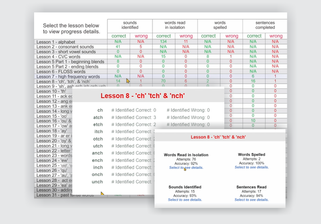
Task: Click Sentences Read heading
Action: pyautogui.click(x=252, y=187)
